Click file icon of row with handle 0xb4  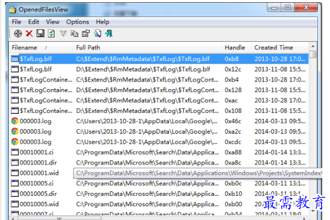(15, 79)
